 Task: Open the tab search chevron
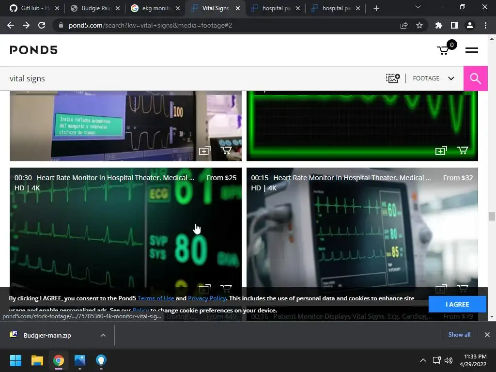pos(418,7)
